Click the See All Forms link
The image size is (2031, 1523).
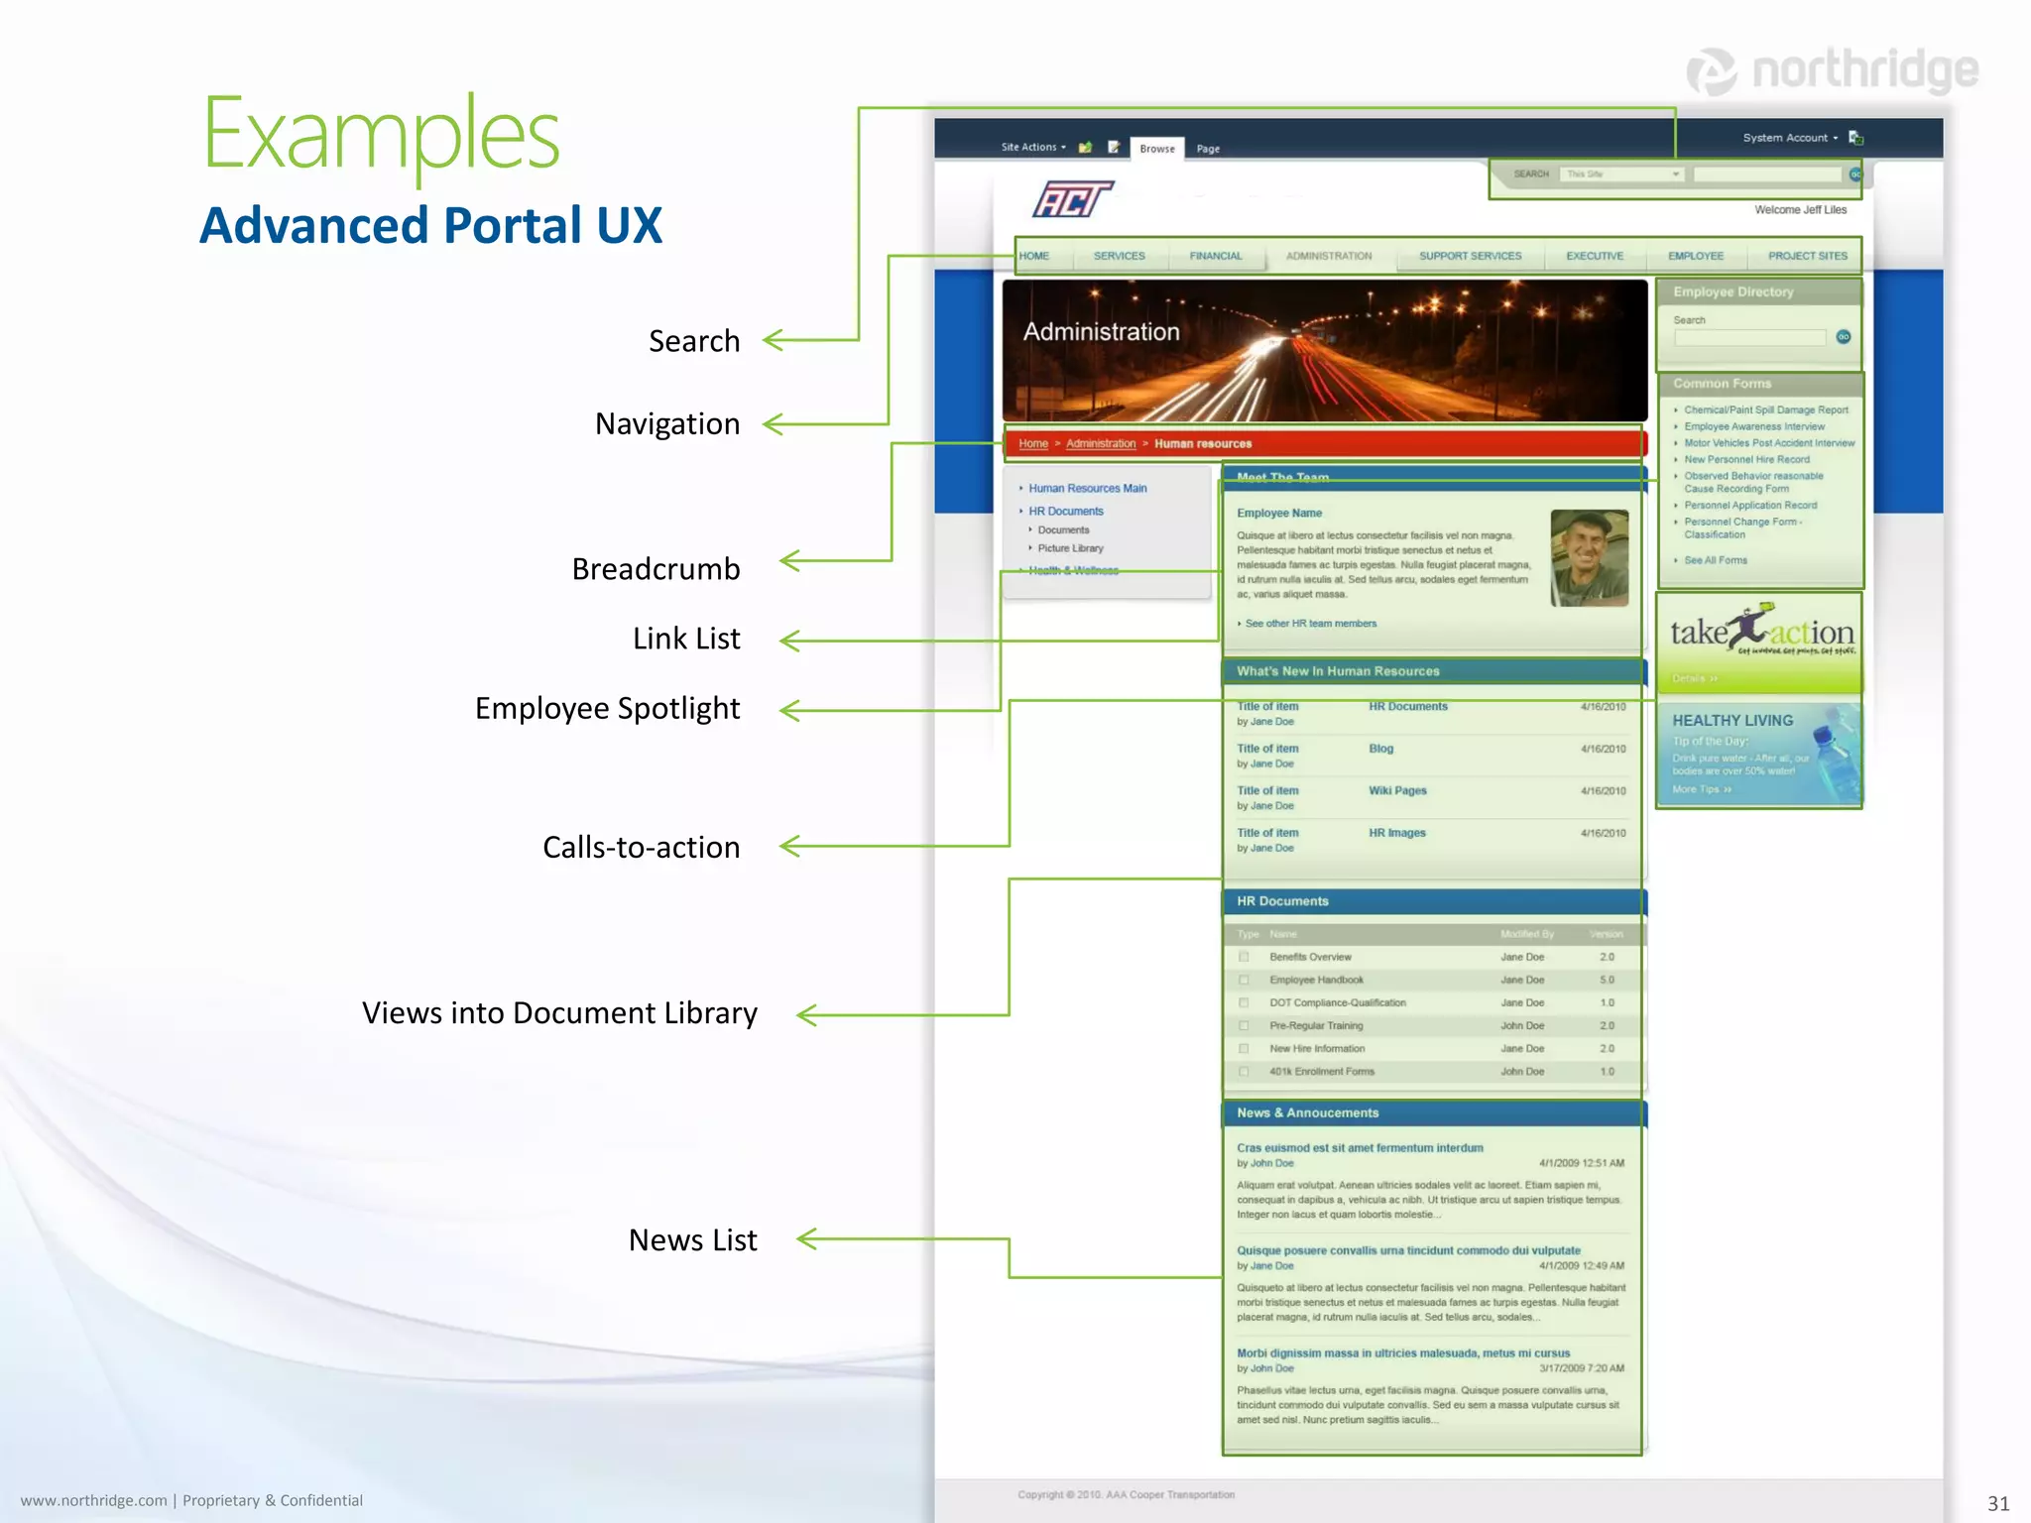pyautogui.click(x=1715, y=560)
